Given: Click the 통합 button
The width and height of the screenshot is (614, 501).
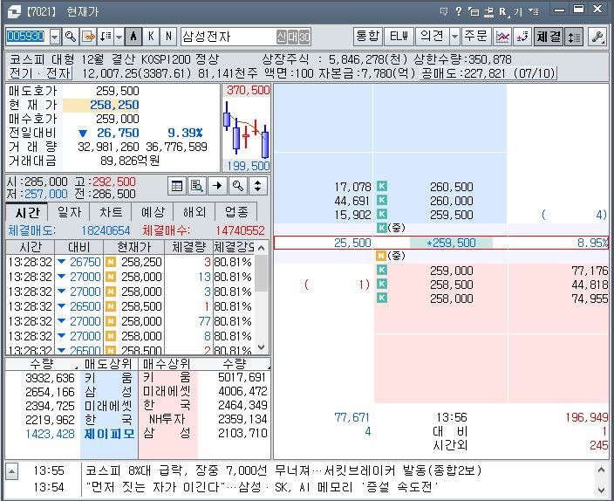Looking at the screenshot, I should (367, 37).
